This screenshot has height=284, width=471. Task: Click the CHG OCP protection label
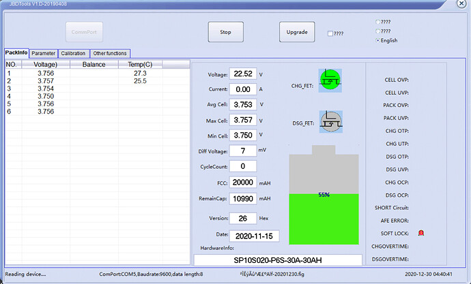pos(397,183)
